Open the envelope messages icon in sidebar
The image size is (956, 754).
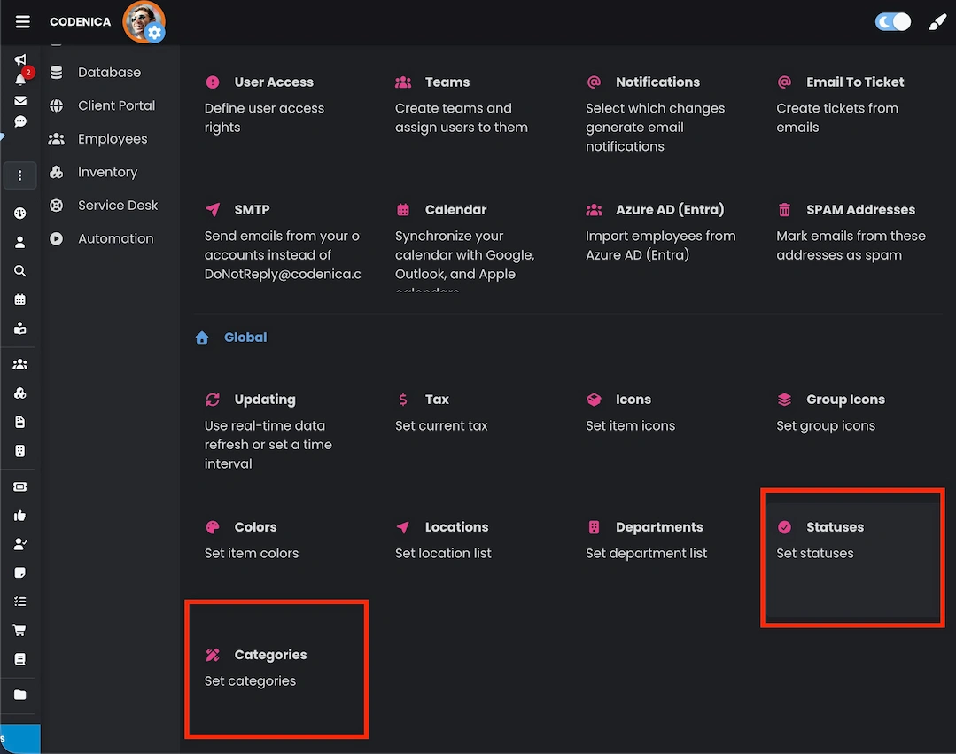[x=19, y=99]
